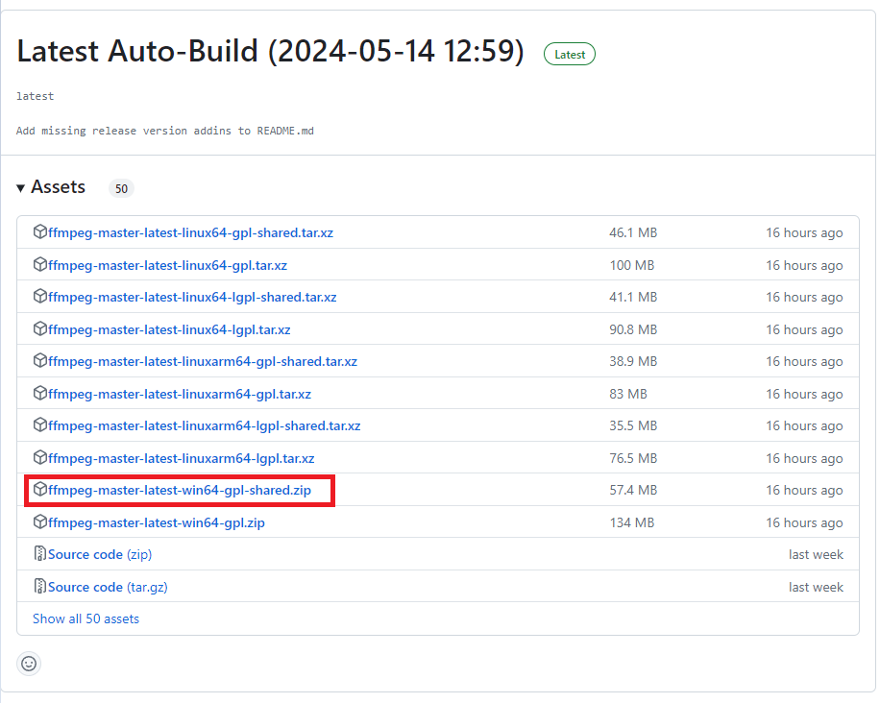Download ffmpeg-master-latest-linux64-lgpl.tar.xz
This screenshot has height=703, width=880.
click(x=169, y=330)
